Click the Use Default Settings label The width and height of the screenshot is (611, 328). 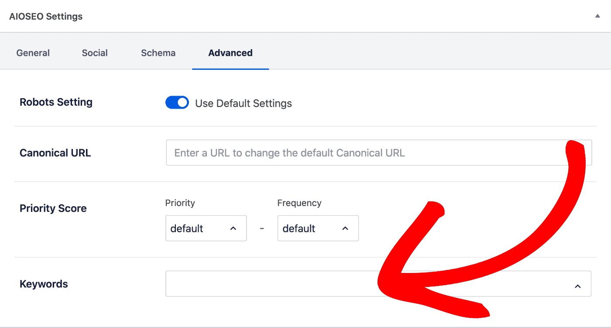click(x=243, y=104)
